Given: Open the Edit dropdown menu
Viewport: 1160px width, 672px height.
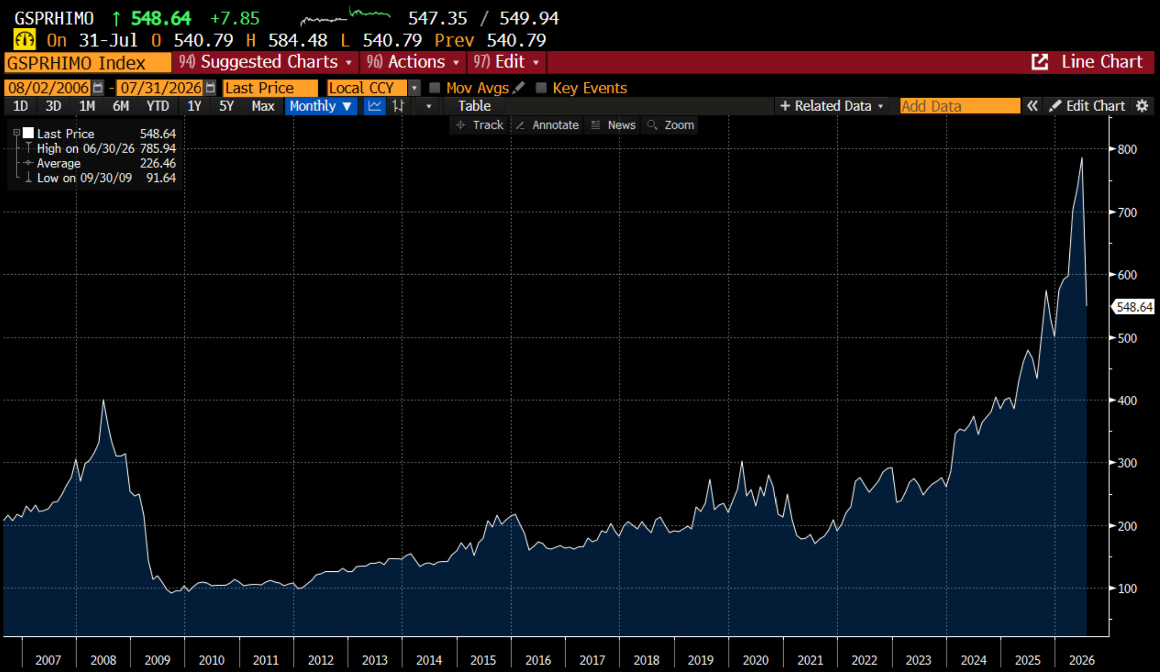Looking at the screenshot, I should pos(506,62).
